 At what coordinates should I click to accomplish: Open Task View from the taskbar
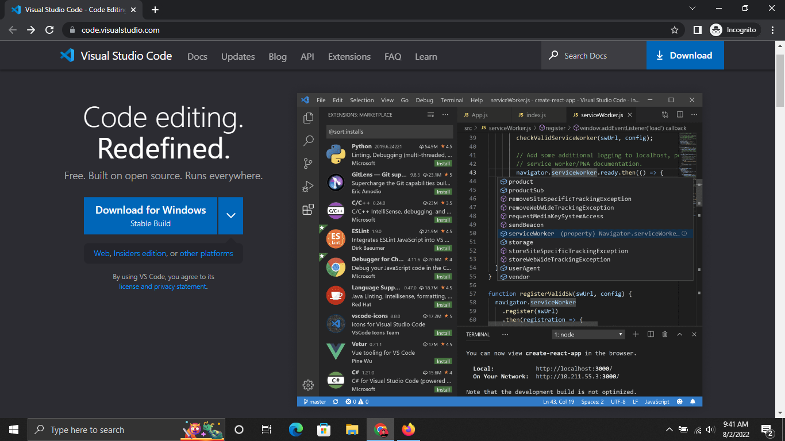tap(267, 430)
